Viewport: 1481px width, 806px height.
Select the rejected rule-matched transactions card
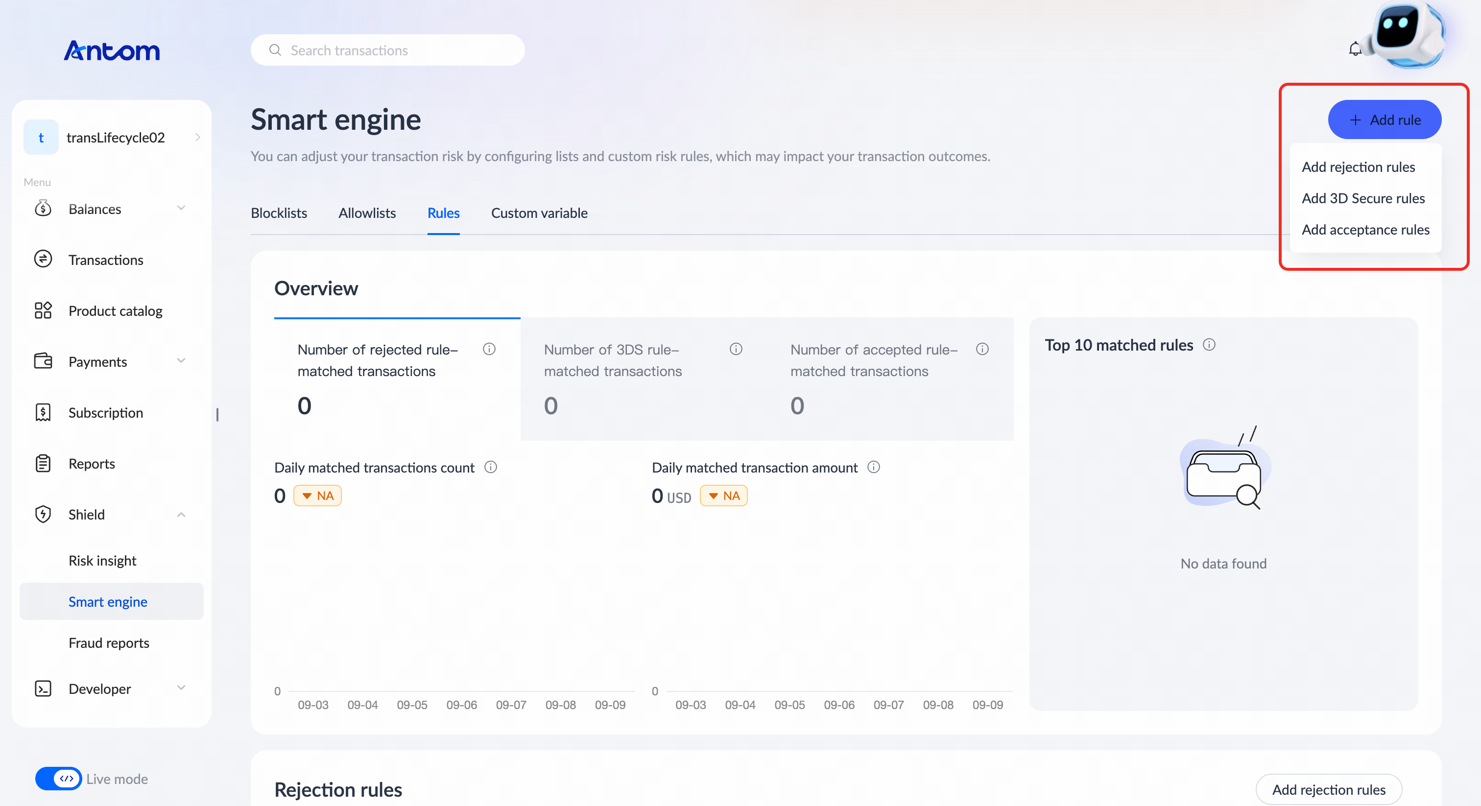click(x=397, y=379)
